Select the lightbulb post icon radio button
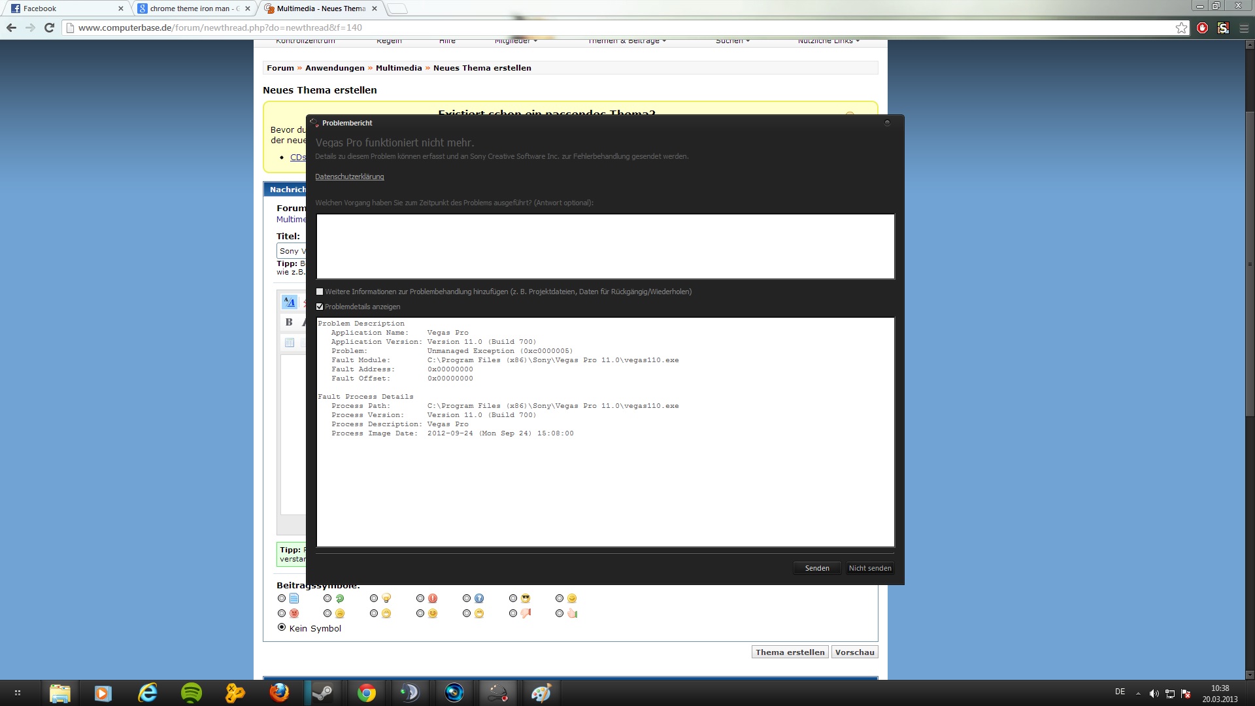 374,598
